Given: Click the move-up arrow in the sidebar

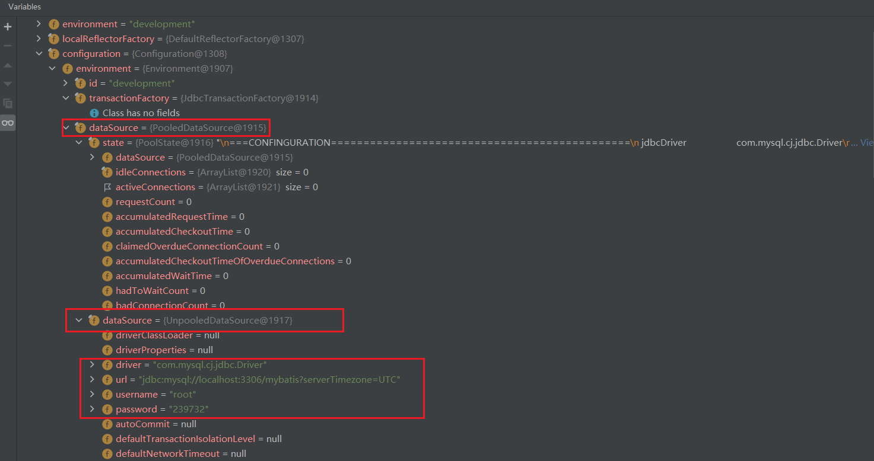Looking at the screenshot, I should pos(8,65).
